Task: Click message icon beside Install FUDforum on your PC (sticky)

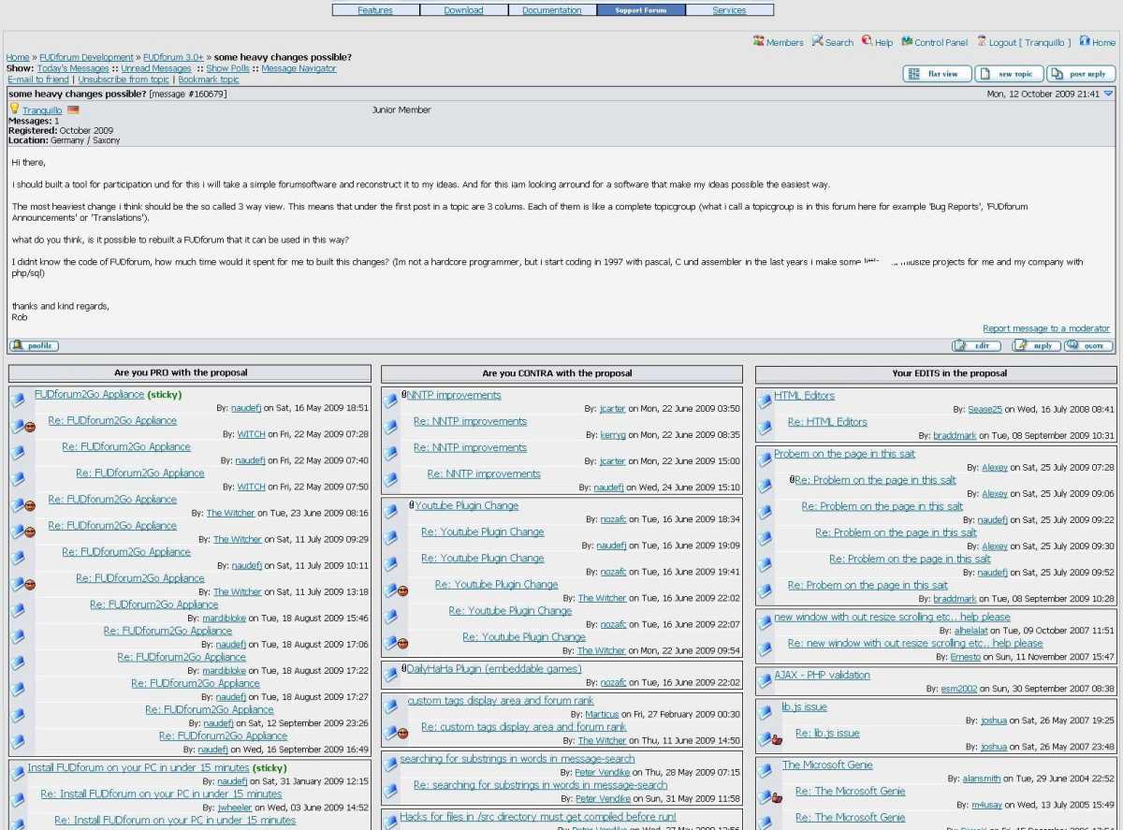Action: [x=18, y=774]
